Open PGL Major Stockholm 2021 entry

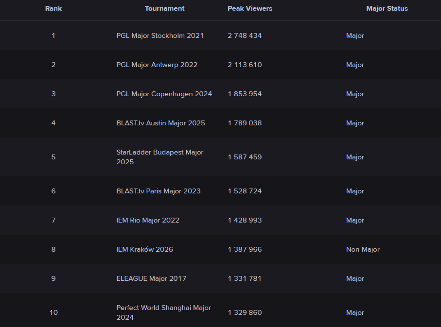click(159, 35)
